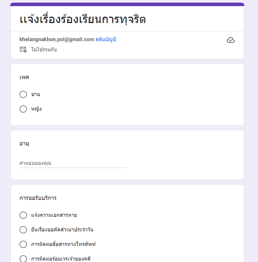The width and height of the screenshot is (258, 262).
Task: Click the form title แจ้งเรื่องร้องเรียนการทุจริต
Action: click(83, 20)
